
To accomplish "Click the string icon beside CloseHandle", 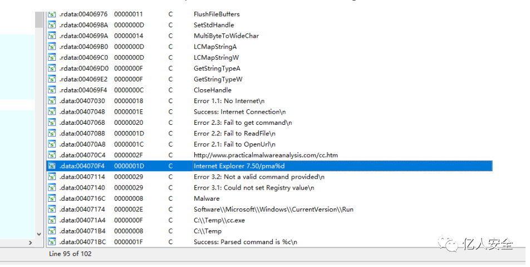I will click(52, 90).
